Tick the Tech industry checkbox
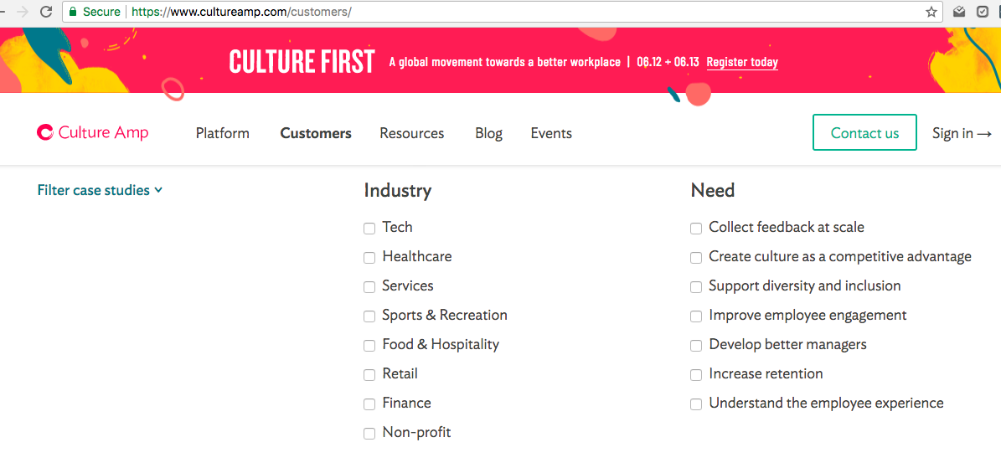Image resolution: width=1001 pixels, height=468 pixels. click(x=369, y=229)
